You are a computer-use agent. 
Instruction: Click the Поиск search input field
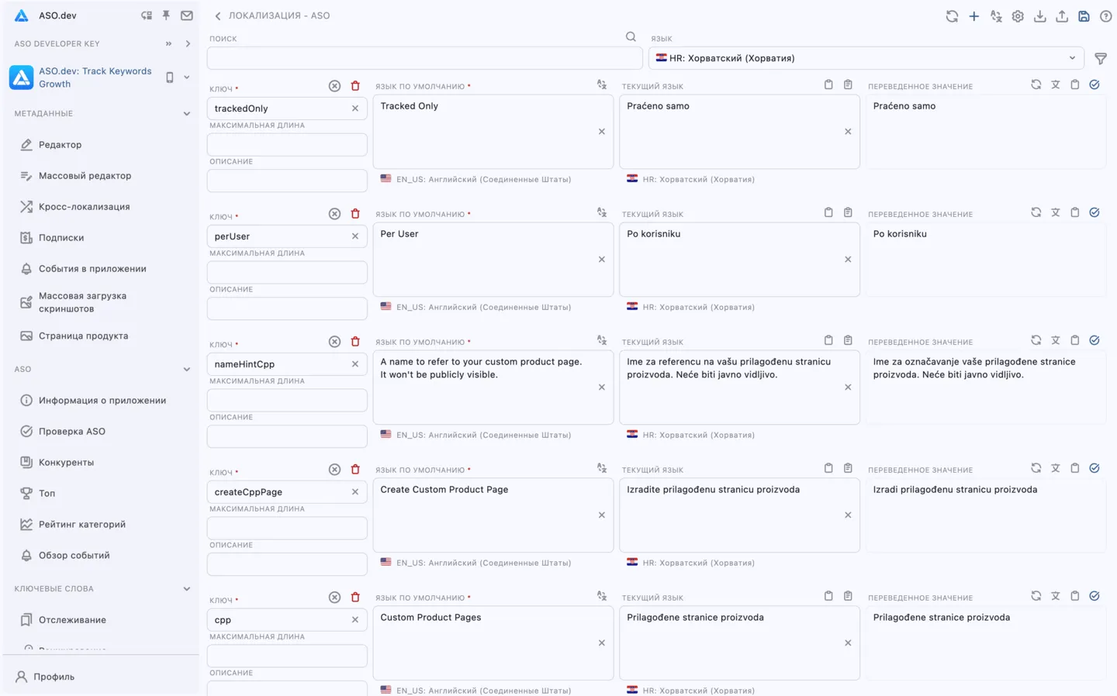click(424, 58)
